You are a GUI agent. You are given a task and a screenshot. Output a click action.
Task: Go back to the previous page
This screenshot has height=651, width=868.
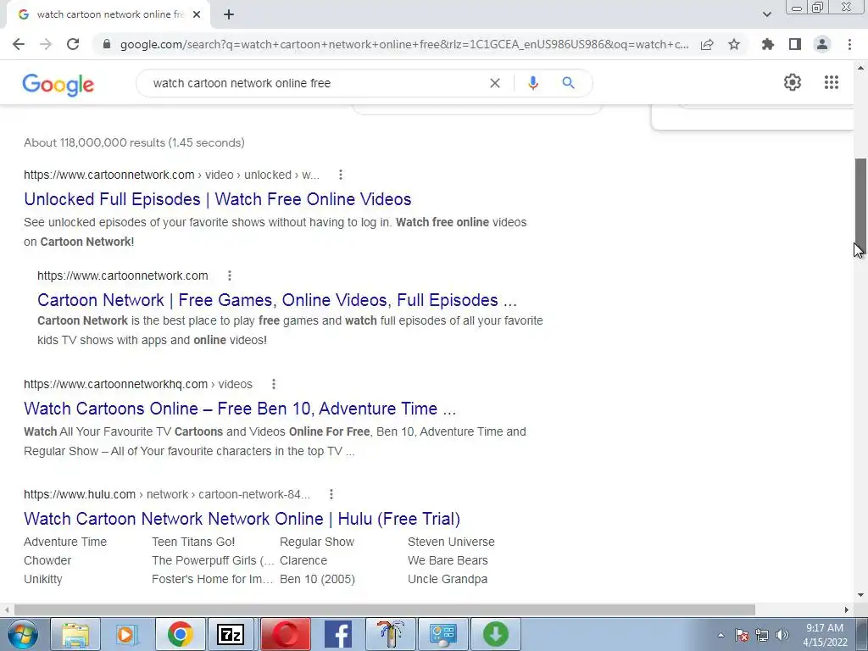(19, 44)
